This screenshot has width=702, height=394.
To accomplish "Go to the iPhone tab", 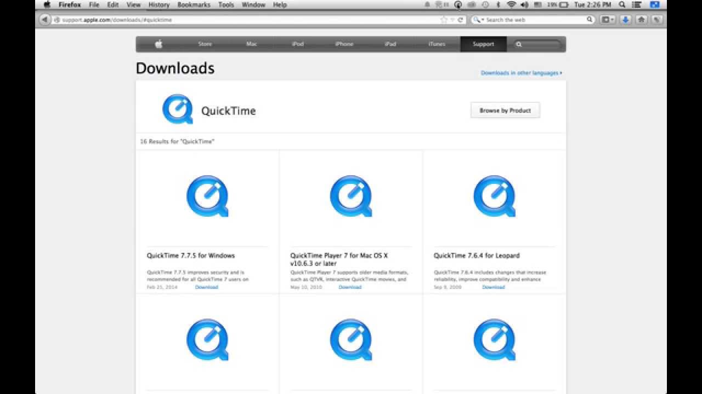I will pos(344,44).
